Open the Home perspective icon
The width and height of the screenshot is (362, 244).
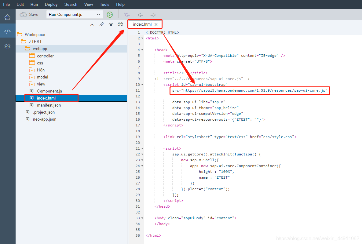pyautogui.click(x=7, y=17)
